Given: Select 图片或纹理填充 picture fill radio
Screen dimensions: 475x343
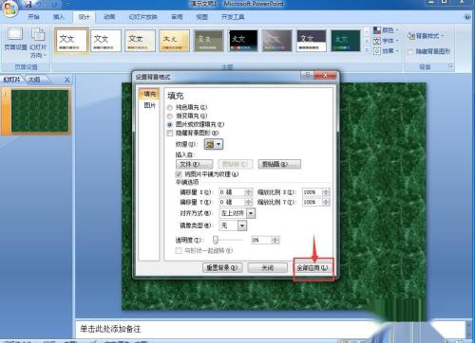Looking at the screenshot, I should [x=170, y=125].
